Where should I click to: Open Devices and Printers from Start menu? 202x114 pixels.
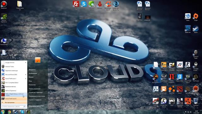36,92
